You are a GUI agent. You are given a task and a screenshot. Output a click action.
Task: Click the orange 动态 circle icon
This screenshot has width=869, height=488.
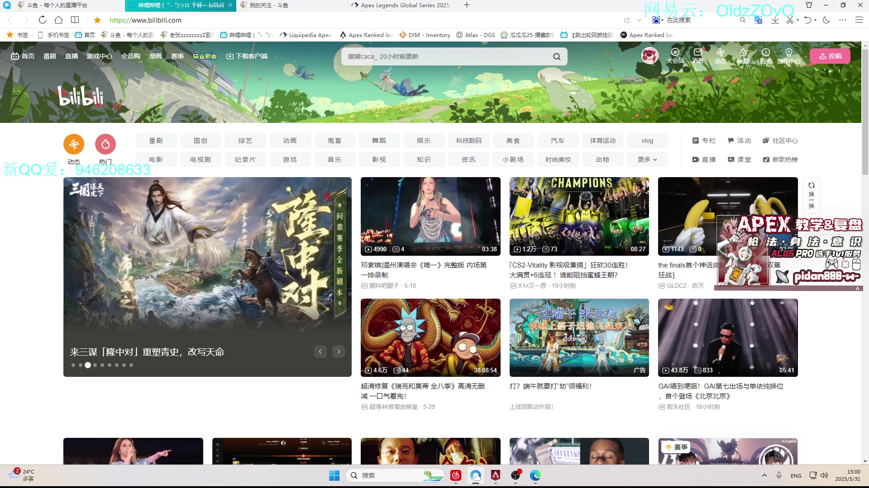pyautogui.click(x=74, y=144)
